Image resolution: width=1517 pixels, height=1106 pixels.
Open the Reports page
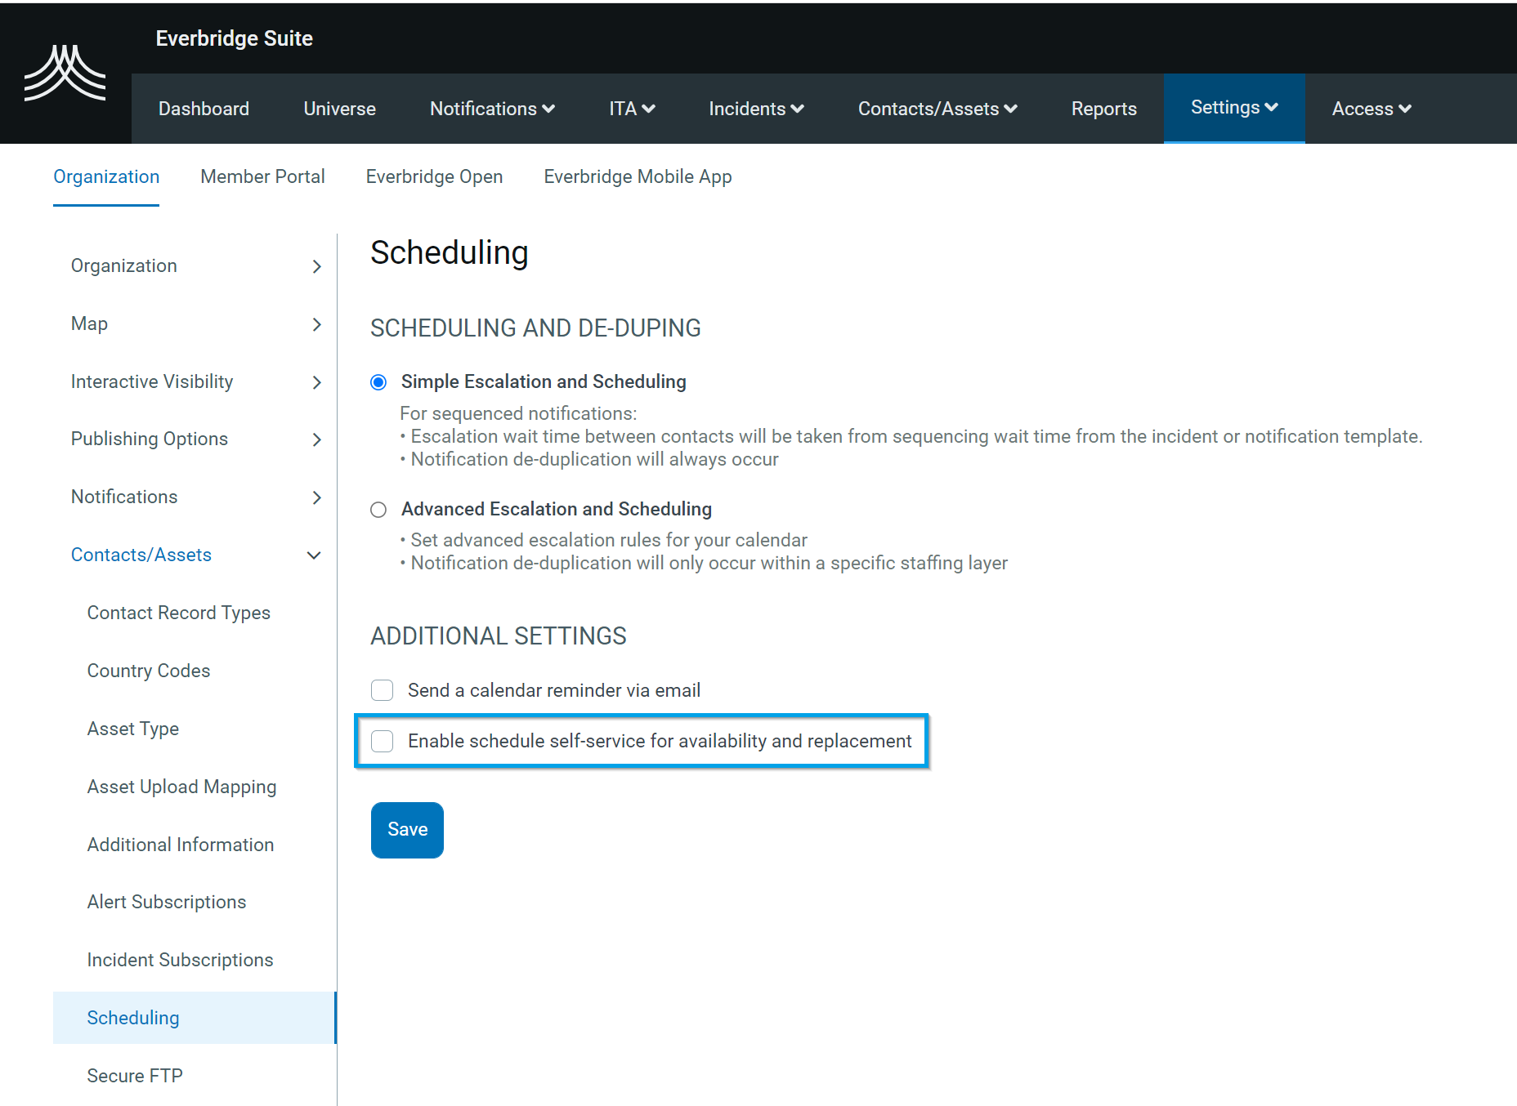[x=1103, y=109]
